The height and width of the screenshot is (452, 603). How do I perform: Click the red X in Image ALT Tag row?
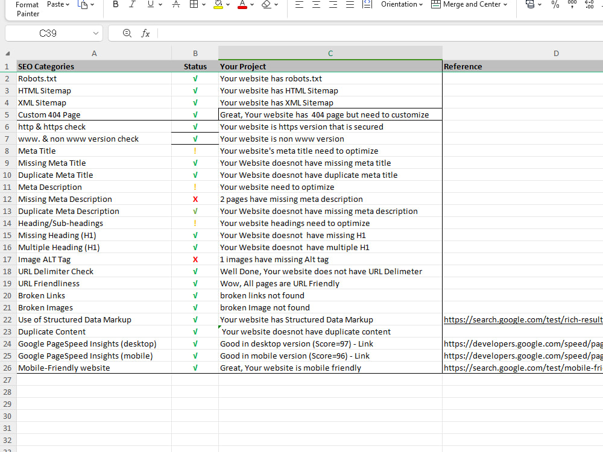coord(195,259)
